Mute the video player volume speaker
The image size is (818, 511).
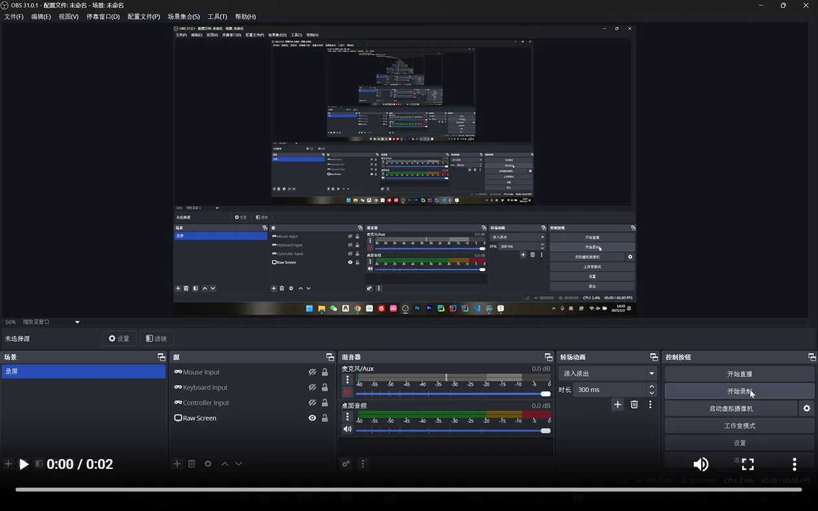(700, 464)
